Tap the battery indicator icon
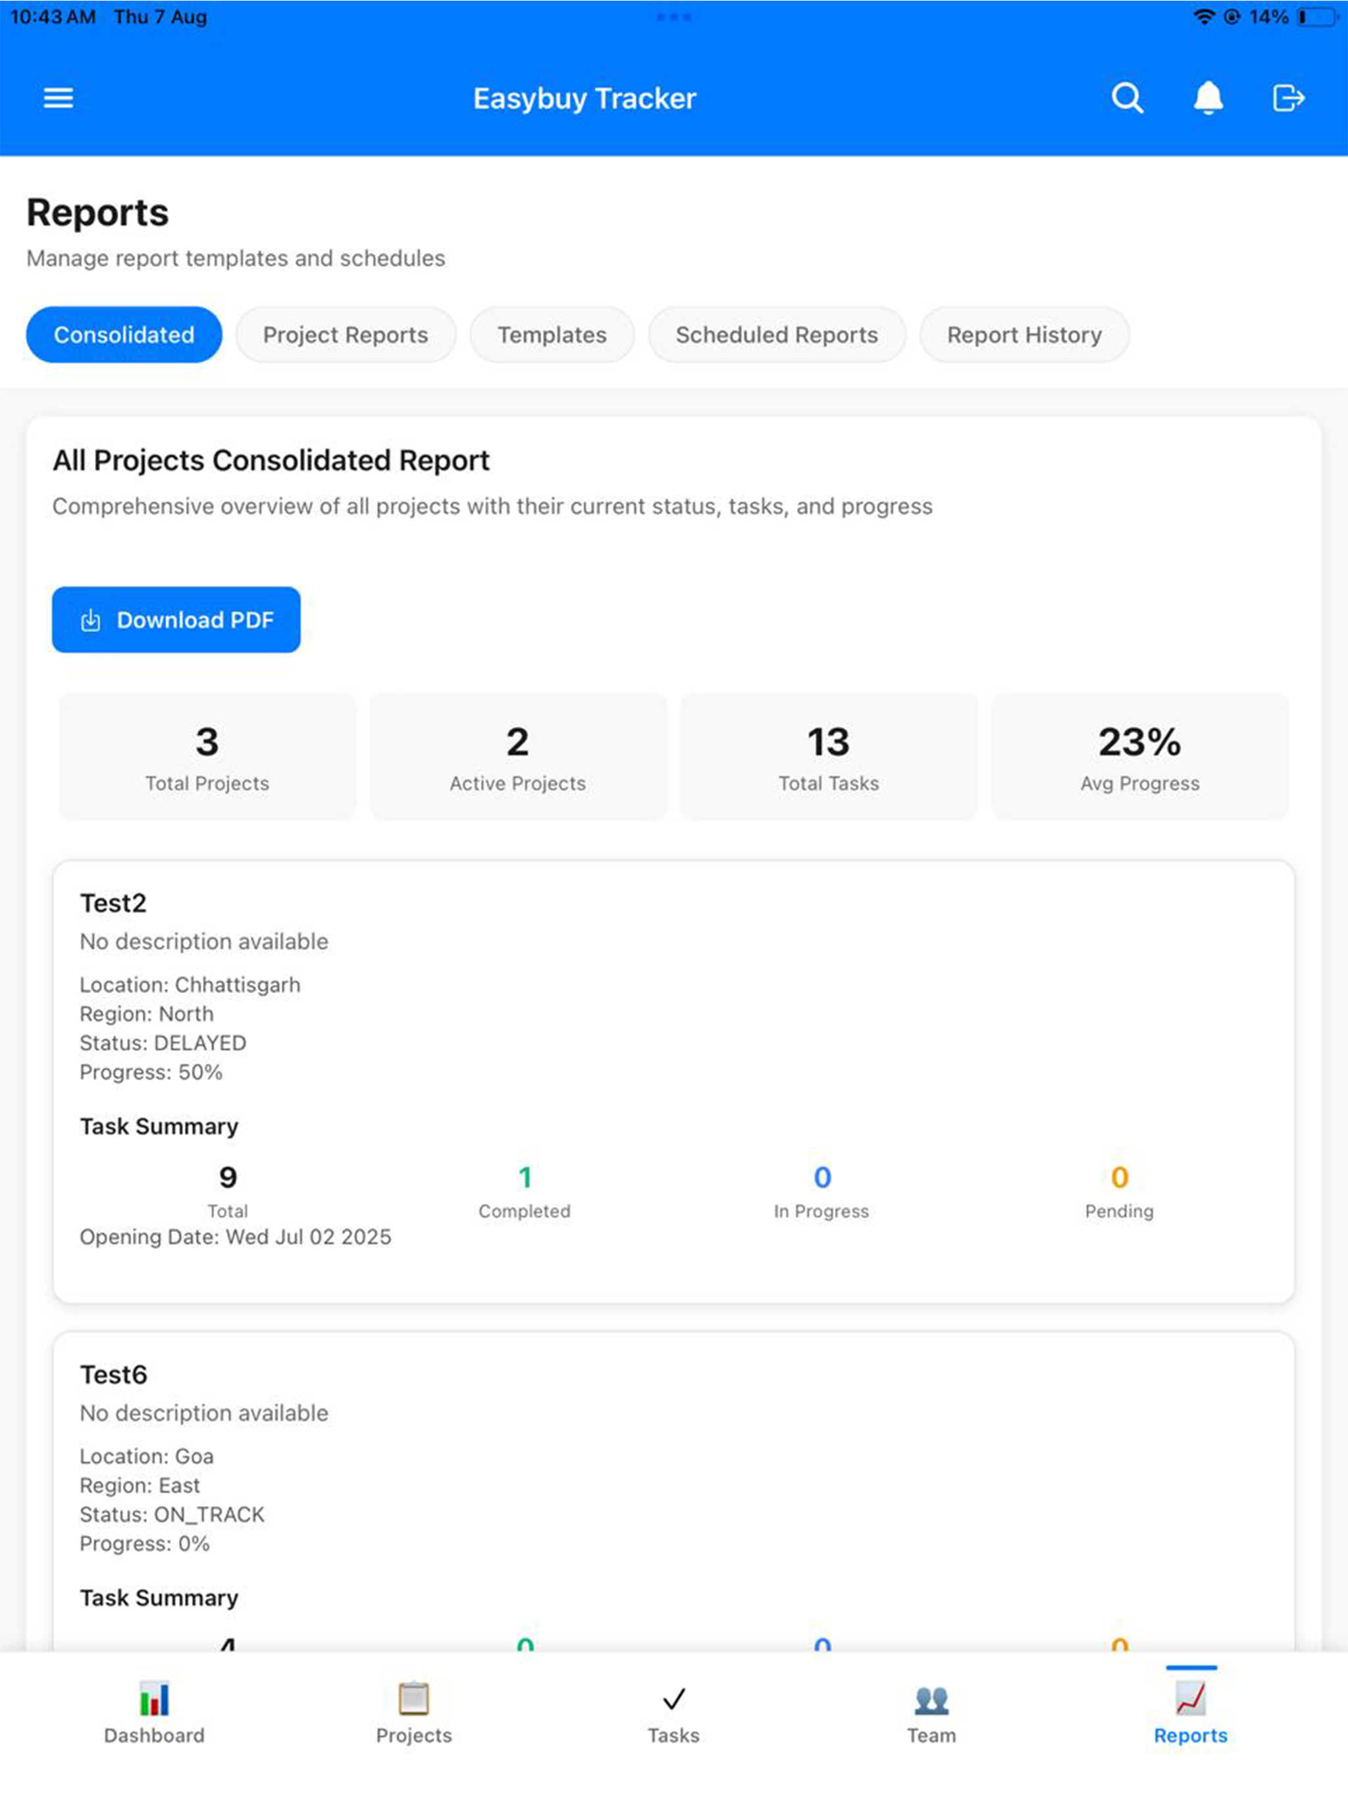The height and width of the screenshot is (1799, 1348). pos(1317,17)
